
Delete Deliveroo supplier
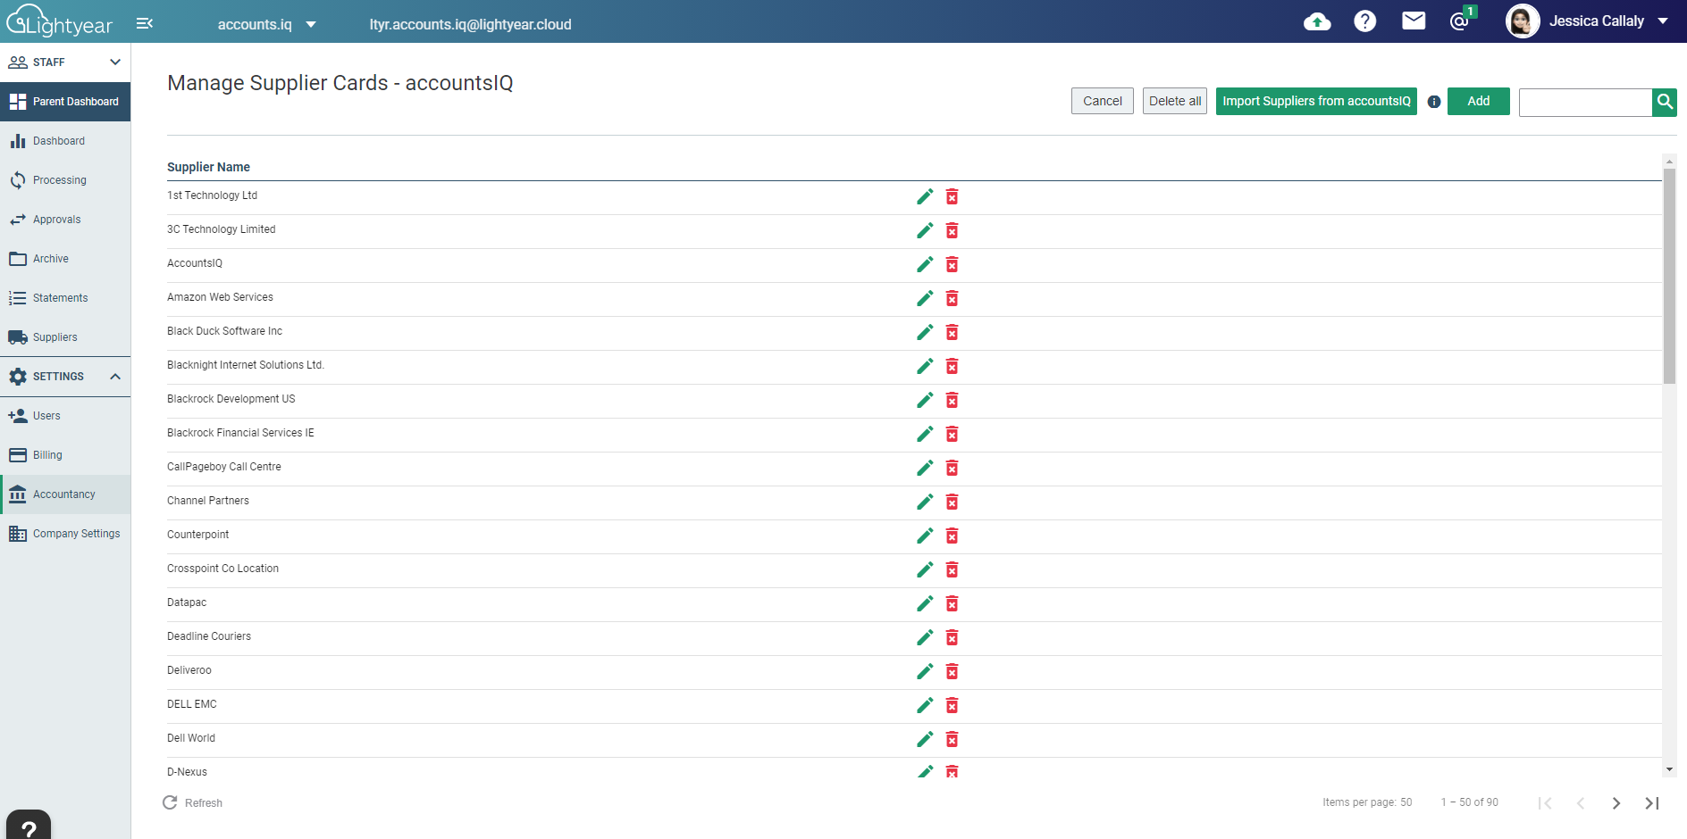click(953, 671)
